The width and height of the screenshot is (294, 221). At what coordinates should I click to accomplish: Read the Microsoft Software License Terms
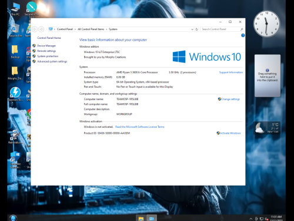click(x=140, y=127)
